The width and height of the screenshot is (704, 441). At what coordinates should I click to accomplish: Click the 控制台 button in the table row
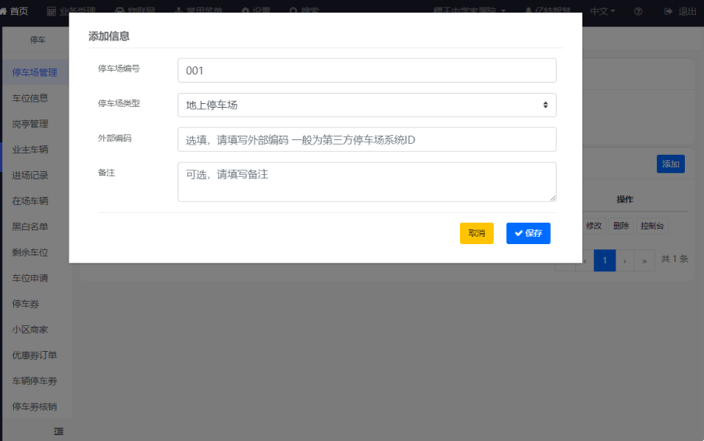[652, 226]
